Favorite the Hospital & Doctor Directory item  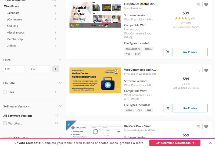click(x=206, y=5)
